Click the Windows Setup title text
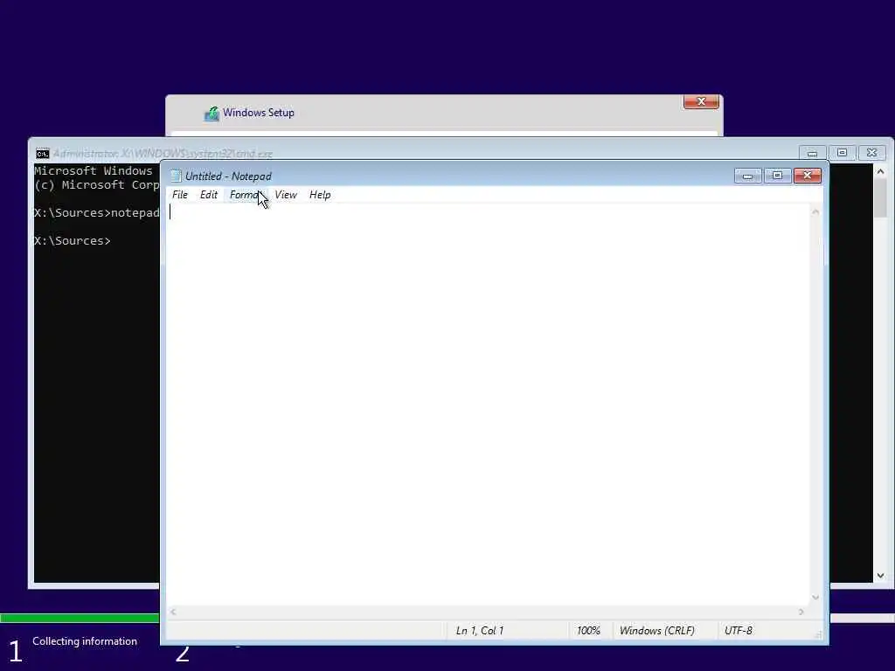 point(259,113)
